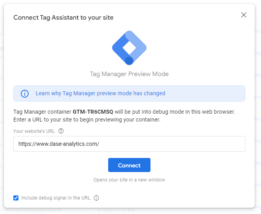Close the Connect Tag Assistant dialog
The width and height of the screenshot is (261, 214).
[x=243, y=15]
